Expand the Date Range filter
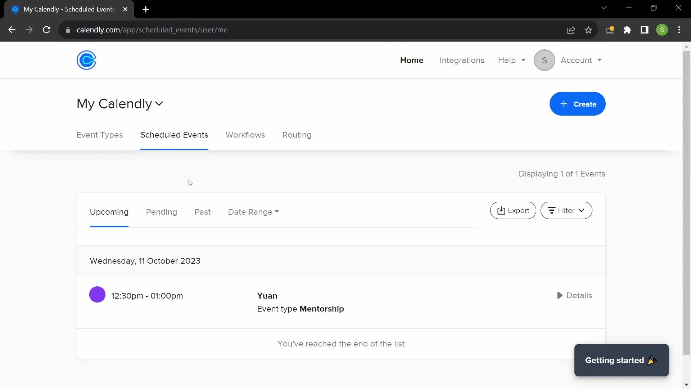Viewport: 691px width, 389px height. coord(254,211)
